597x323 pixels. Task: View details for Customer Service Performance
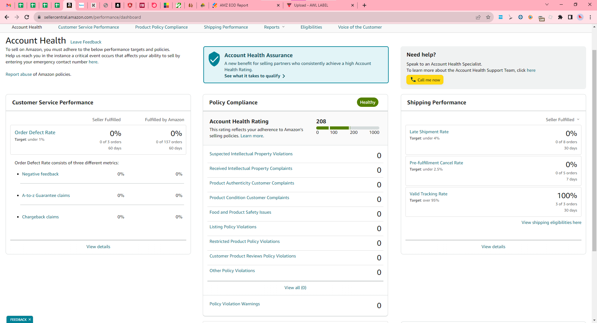[x=98, y=247]
